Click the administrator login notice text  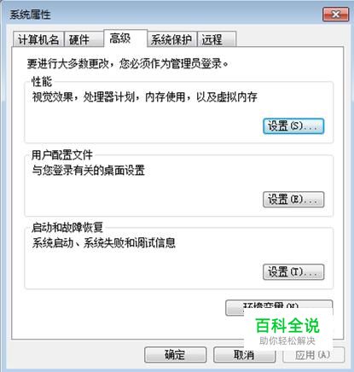128,63
